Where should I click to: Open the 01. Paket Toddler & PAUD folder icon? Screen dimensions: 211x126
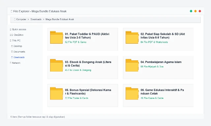(56, 37)
